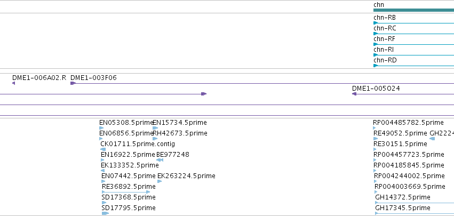Select the RH42673.5prime EST label
Screen dimensions: 454x216
click(x=180, y=133)
